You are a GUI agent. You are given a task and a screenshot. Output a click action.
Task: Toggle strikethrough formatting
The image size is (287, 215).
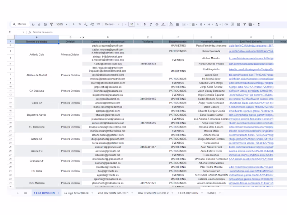(x=157, y=24)
